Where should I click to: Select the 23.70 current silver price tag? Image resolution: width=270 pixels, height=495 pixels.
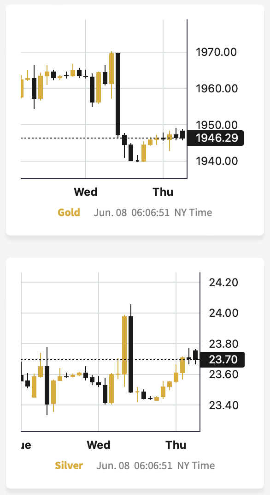(222, 360)
